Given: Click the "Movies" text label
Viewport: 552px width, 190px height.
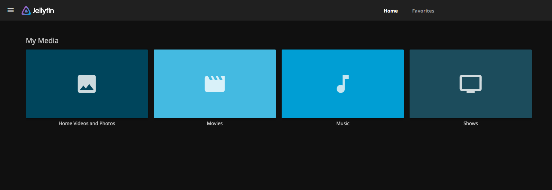Looking at the screenshot, I should [x=215, y=123].
